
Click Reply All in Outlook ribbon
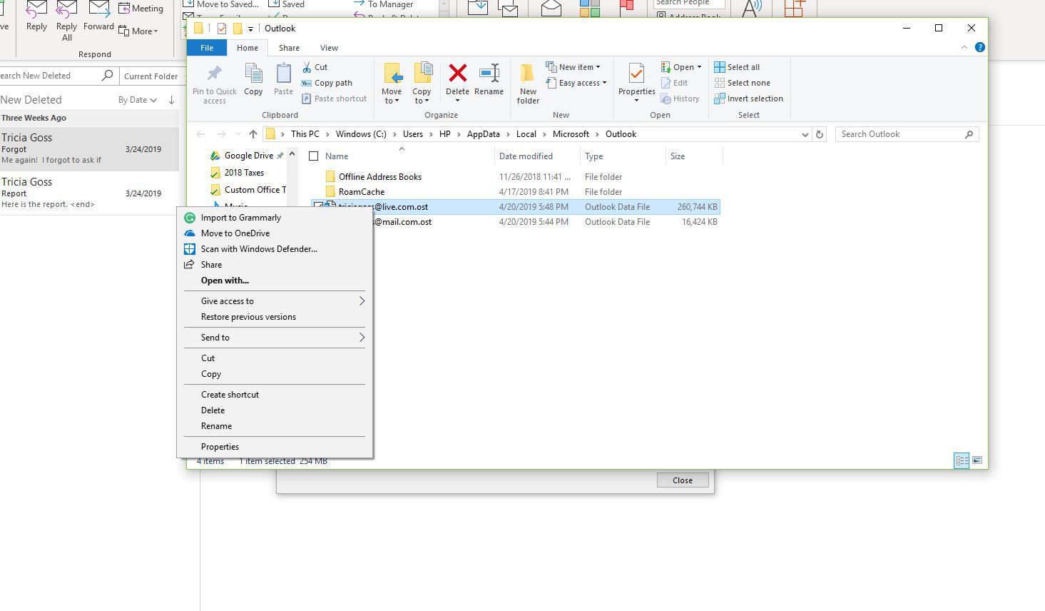coord(66,21)
